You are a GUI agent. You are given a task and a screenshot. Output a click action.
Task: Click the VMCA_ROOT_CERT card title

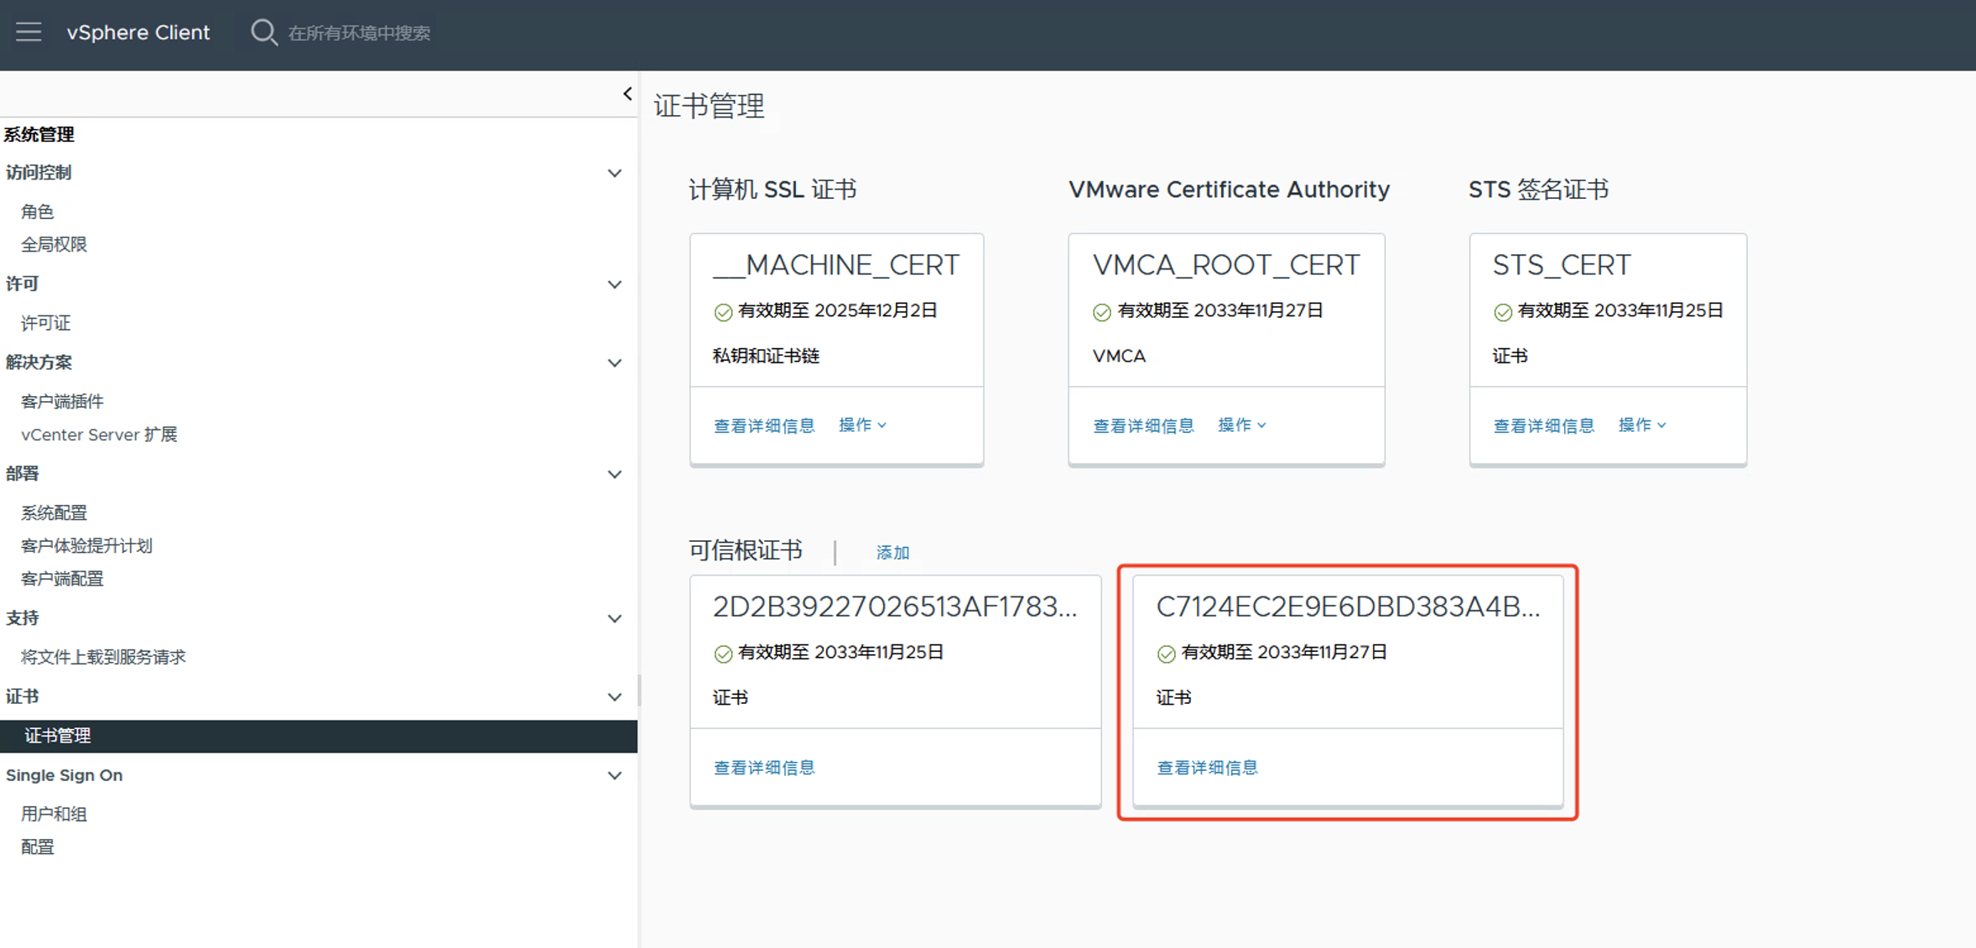tap(1226, 265)
